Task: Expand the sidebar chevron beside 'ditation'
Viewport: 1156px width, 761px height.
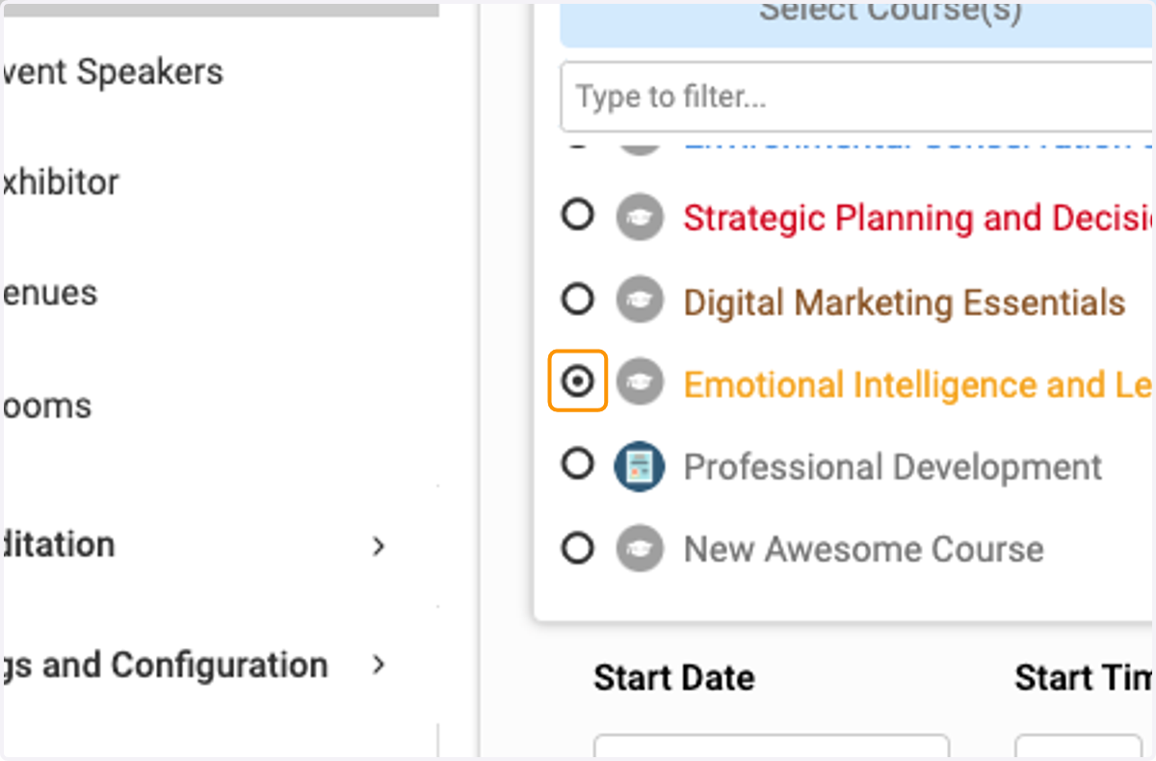Action: pos(379,546)
